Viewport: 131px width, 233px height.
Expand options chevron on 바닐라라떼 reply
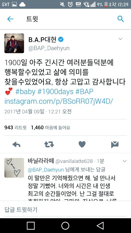click(x=125, y=161)
